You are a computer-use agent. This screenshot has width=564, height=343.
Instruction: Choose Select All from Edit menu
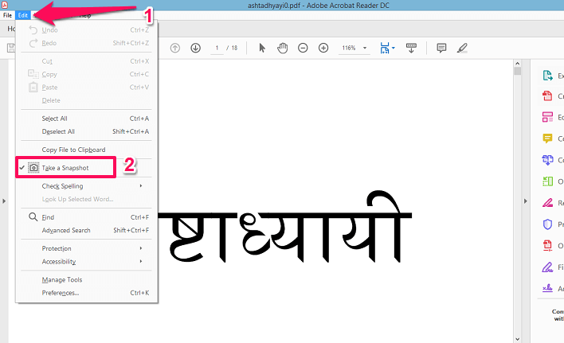86,119
